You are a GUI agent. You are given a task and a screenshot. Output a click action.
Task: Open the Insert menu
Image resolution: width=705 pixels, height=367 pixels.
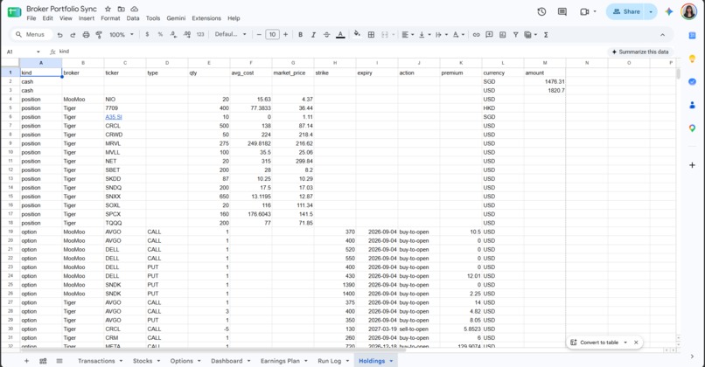click(87, 18)
